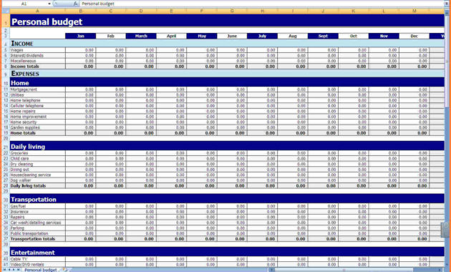Image resolution: width=451 pixels, height=272 pixels.
Task: Click the June month header
Action: pyautogui.click(x=232, y=36)
